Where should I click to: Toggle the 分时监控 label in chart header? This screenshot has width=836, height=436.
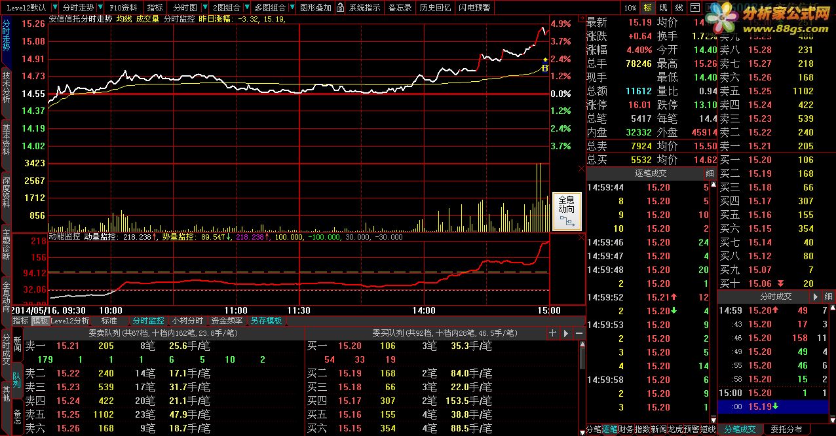pyautogui.click(x=180, y=20)
